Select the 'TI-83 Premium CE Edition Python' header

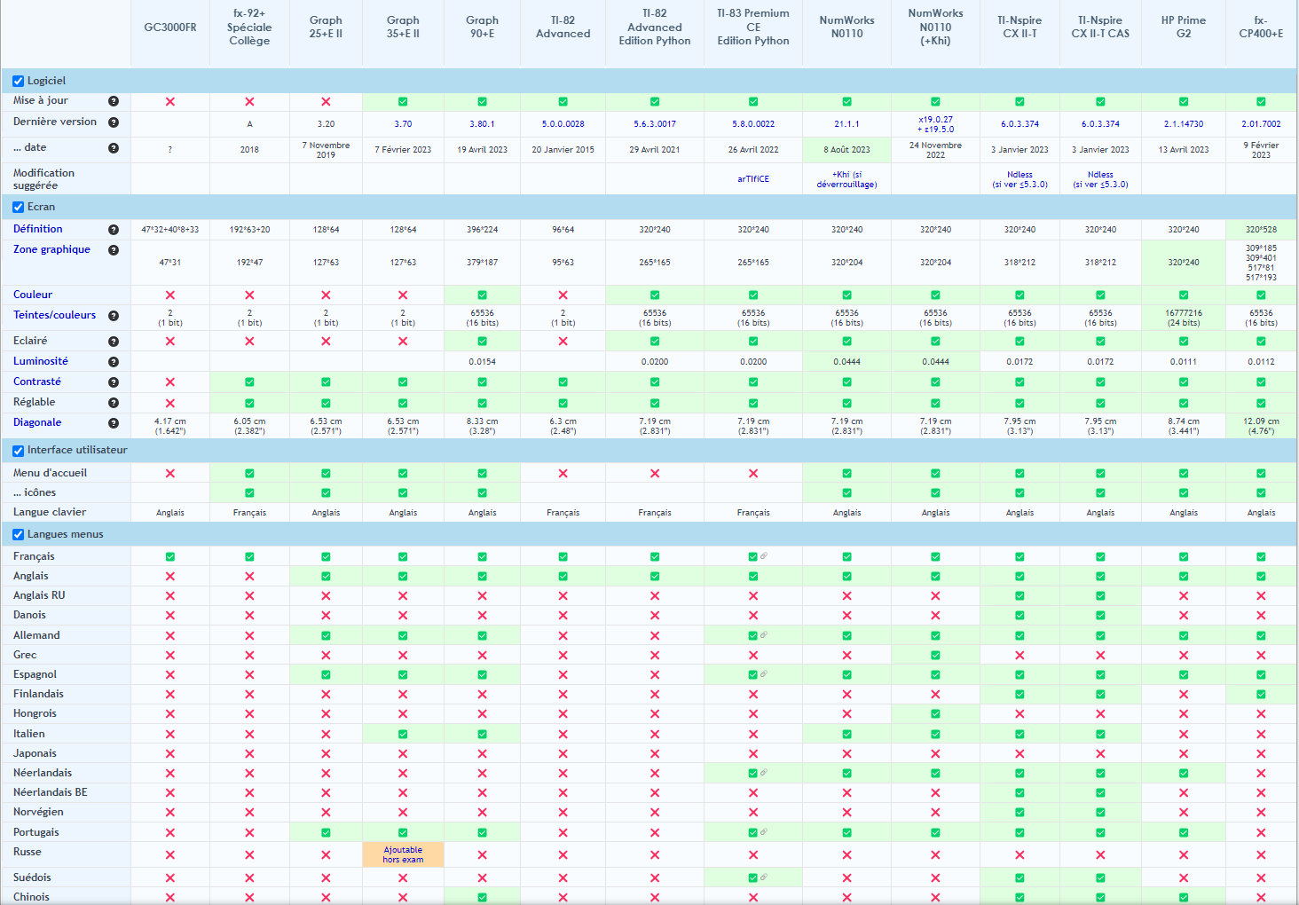(x=753, y=28)
